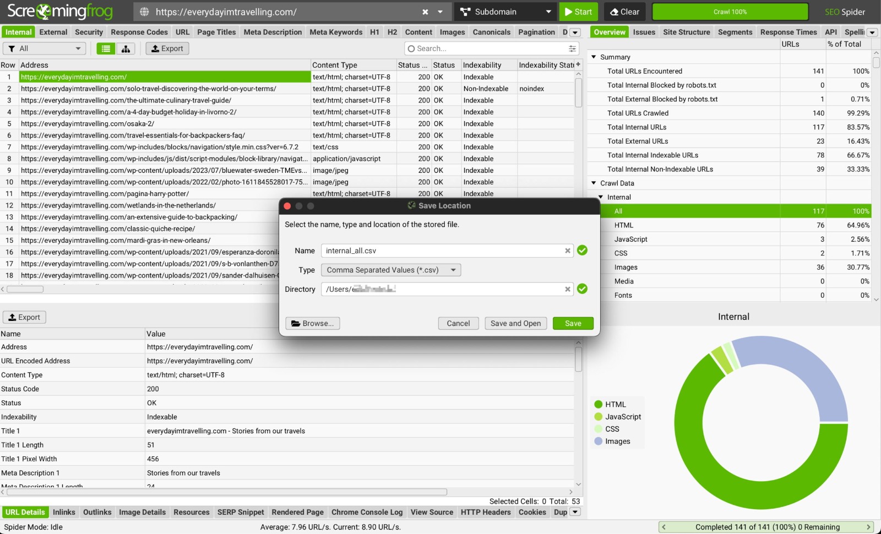Screen dimensions: 881x534
Task: Click the Images legend color swatch
Action: 599,442
